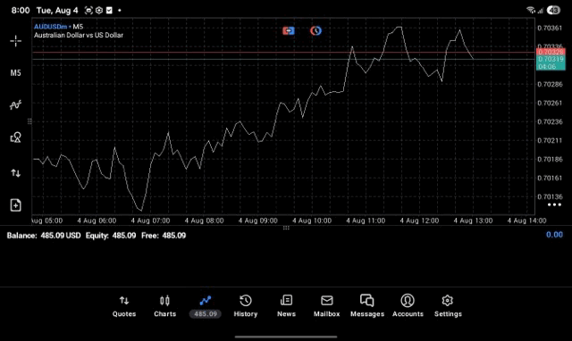Open the drawing objects shapes tool
The height and width of the screenshot is (341, 572).
click(16, 137)
